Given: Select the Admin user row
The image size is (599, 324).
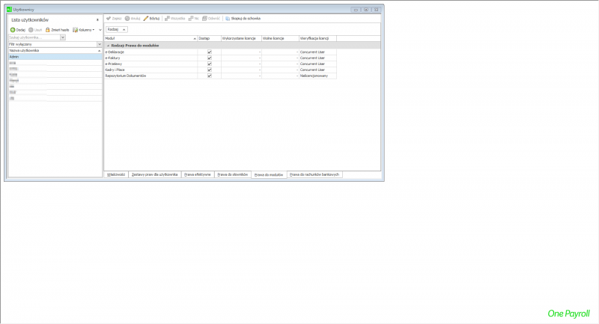Looking at the screenshot, I should [x=55, y=56].
